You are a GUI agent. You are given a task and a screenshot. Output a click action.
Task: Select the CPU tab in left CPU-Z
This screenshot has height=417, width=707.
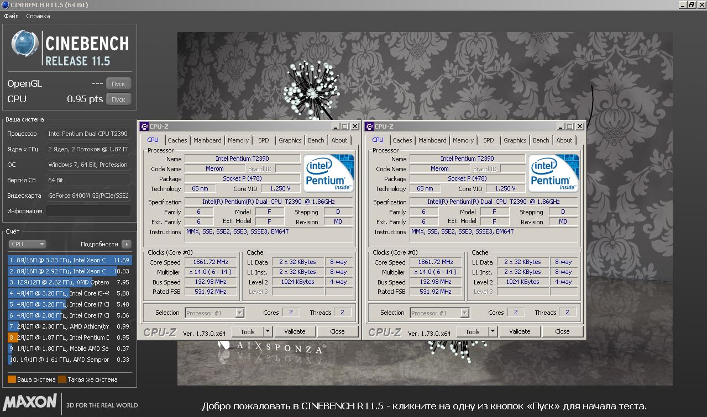coord(153,140)
